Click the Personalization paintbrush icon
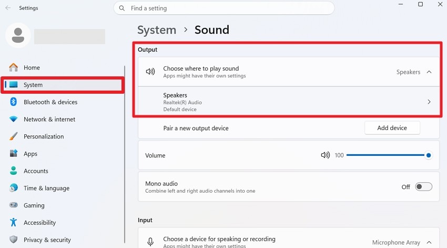This screenshot has width=447, height=248. 13,136
